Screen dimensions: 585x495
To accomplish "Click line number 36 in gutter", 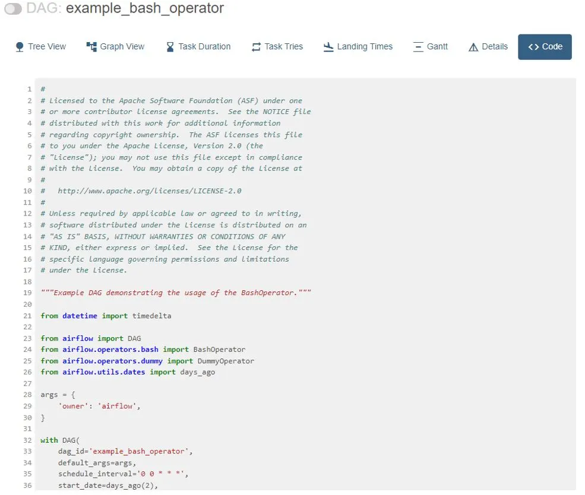I will click(27, 486).
